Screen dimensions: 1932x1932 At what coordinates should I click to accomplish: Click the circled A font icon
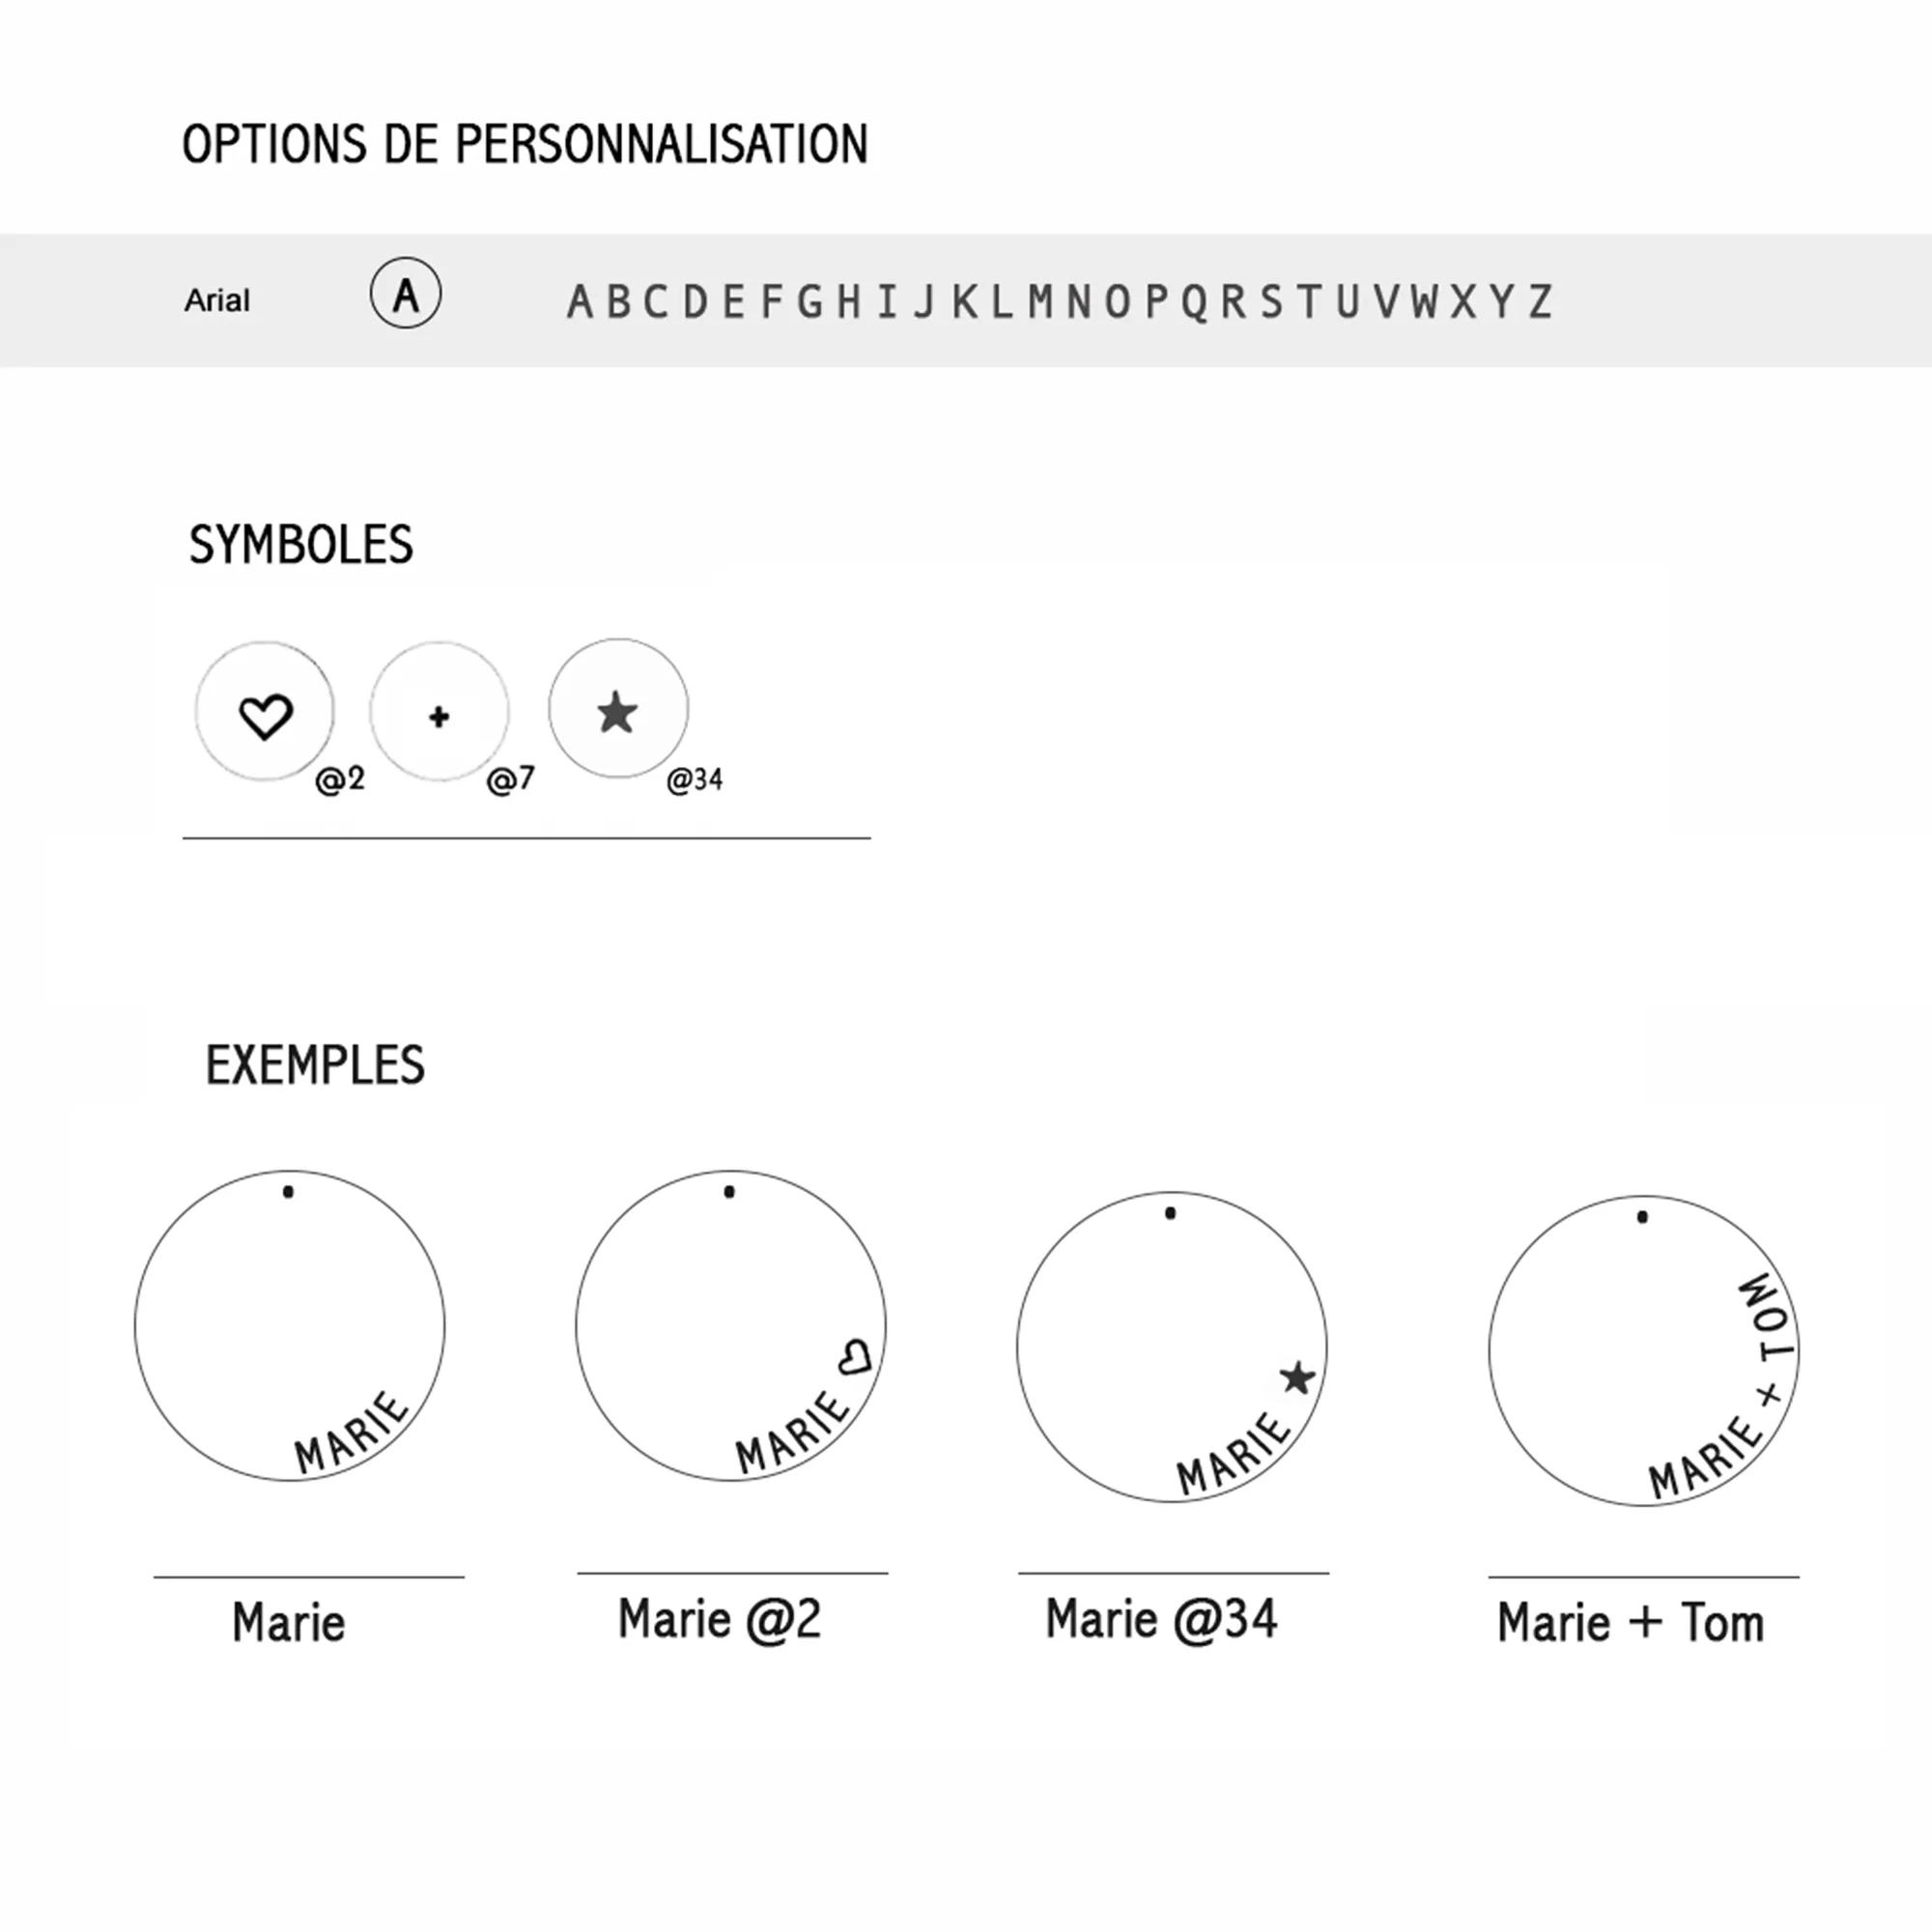click(405, 293)
